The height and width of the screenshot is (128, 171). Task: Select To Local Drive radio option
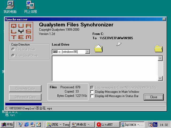[13, 49]
